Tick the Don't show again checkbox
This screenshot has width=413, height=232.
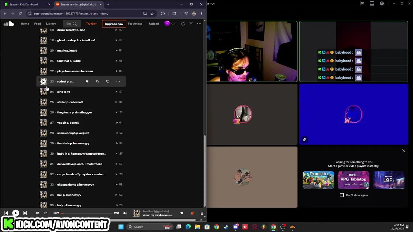[x=342, y=195]
